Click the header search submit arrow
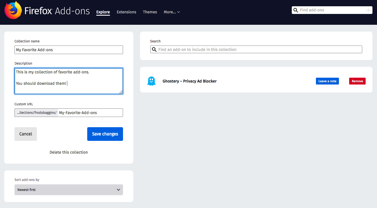This screenshot has width=377, height=208. [x=368, y=10]
